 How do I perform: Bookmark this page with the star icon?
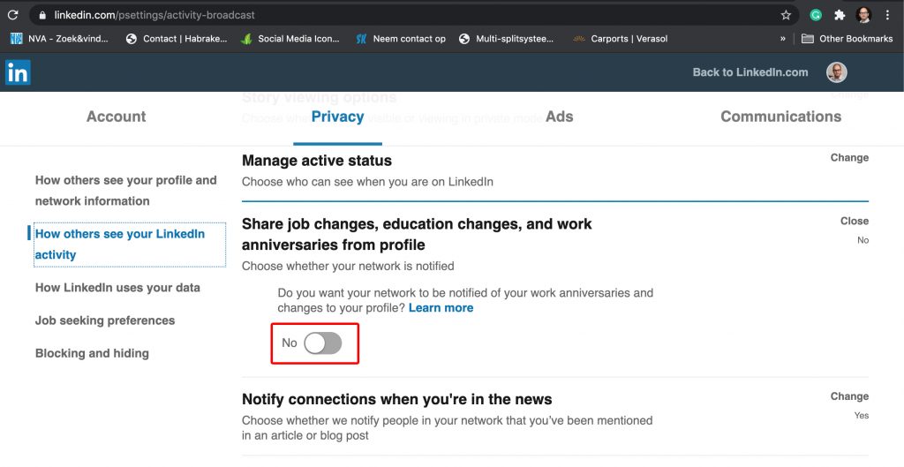click(786, 15)
